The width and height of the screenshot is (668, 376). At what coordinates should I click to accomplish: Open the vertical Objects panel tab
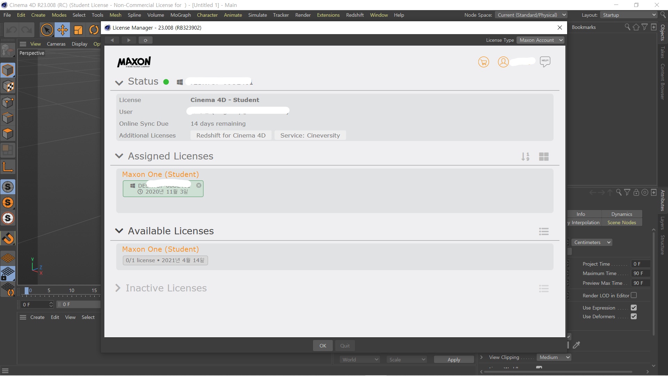662,32
